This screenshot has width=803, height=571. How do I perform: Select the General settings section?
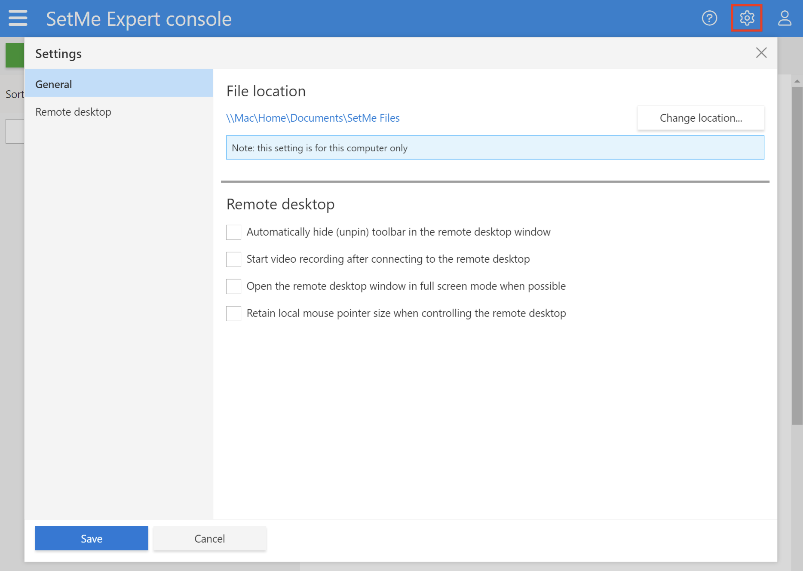[x=53, y=84]
